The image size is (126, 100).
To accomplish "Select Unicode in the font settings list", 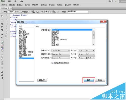I will click(x=72, y=30).
